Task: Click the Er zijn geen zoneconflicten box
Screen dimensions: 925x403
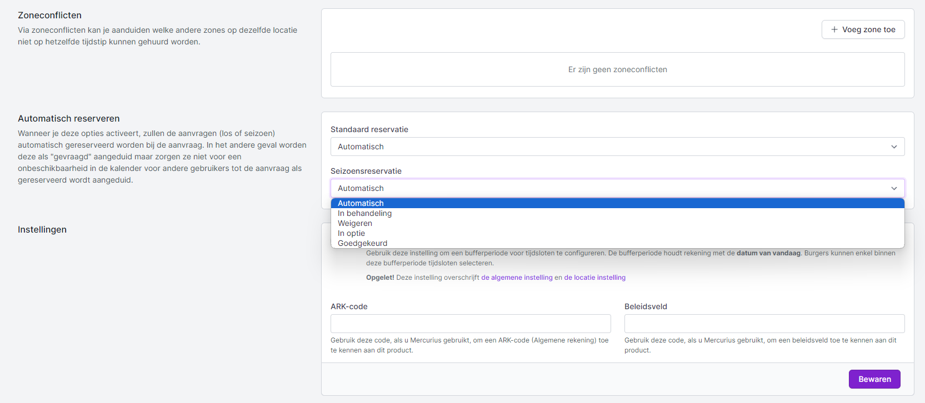Action: (617, 69)
